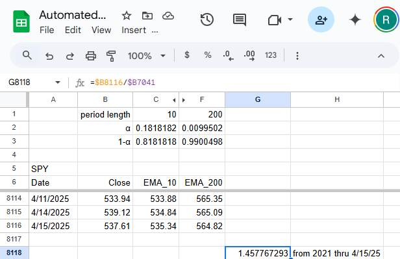Select row 8118 header
This screenshot has height=259, width=400.
14,253
